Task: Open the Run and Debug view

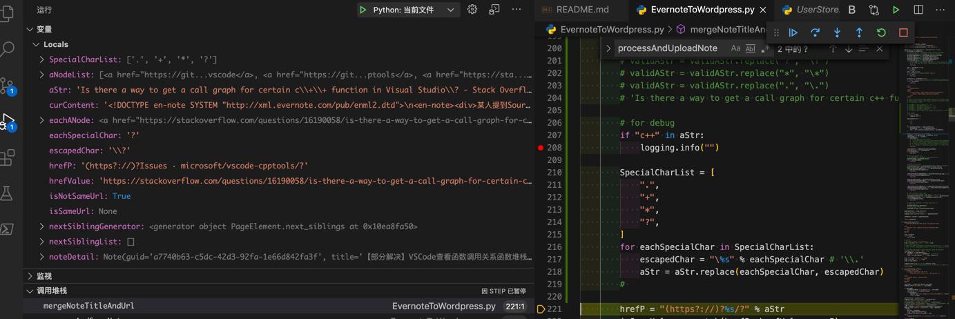Action: tap(8, 122)
